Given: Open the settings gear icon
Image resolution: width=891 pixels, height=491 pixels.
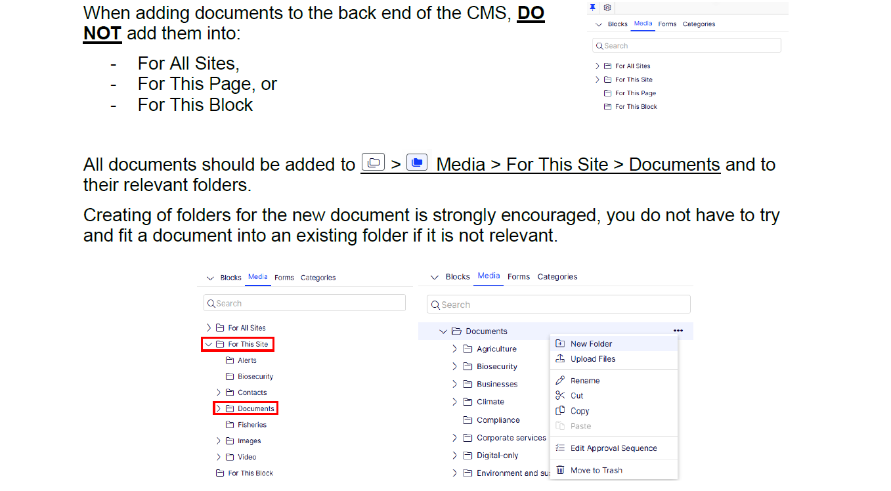Looking at the screenshot, I should [607, 7].
